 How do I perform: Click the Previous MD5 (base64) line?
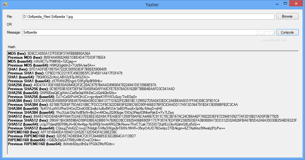pos(51,65)
